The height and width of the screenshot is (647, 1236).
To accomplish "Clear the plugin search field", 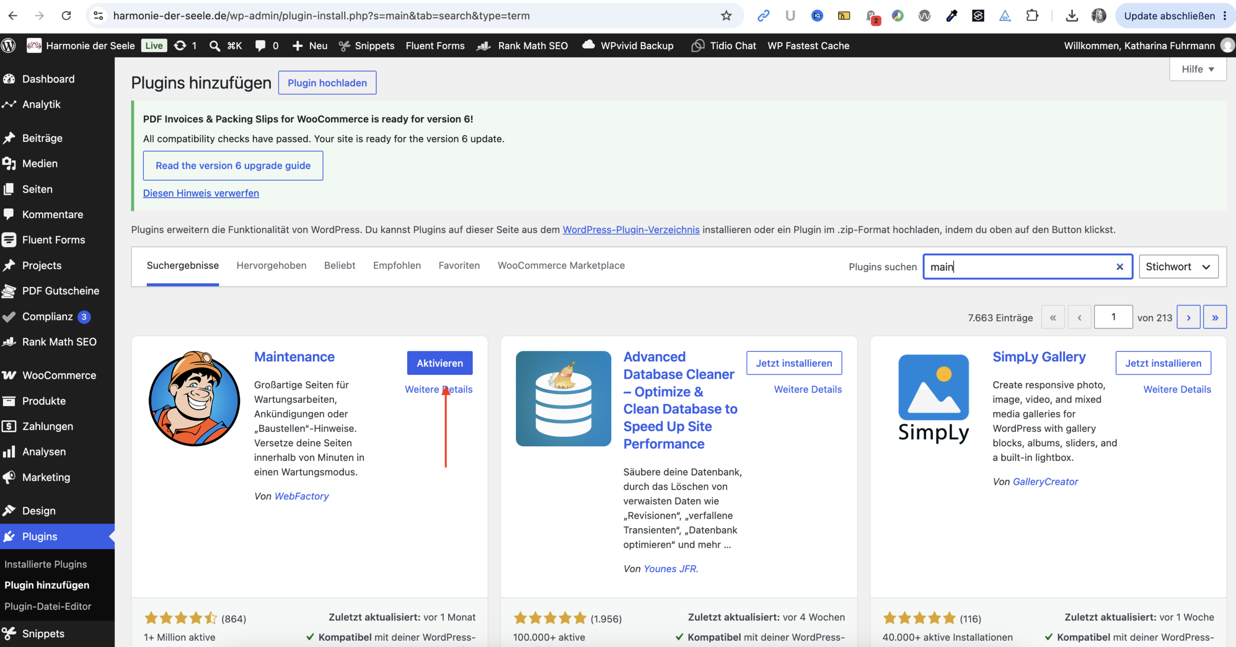I will [x=1120, y=267].
